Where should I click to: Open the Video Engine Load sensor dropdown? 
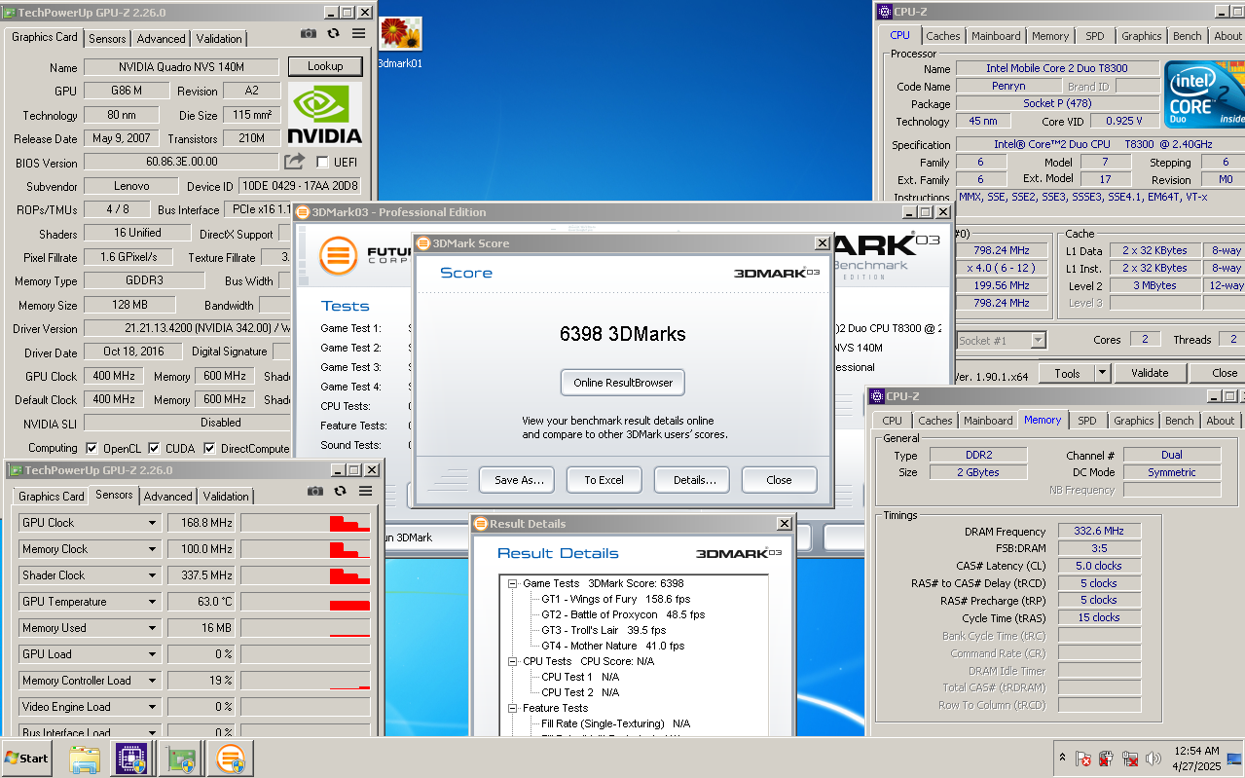tap(152, 707)
